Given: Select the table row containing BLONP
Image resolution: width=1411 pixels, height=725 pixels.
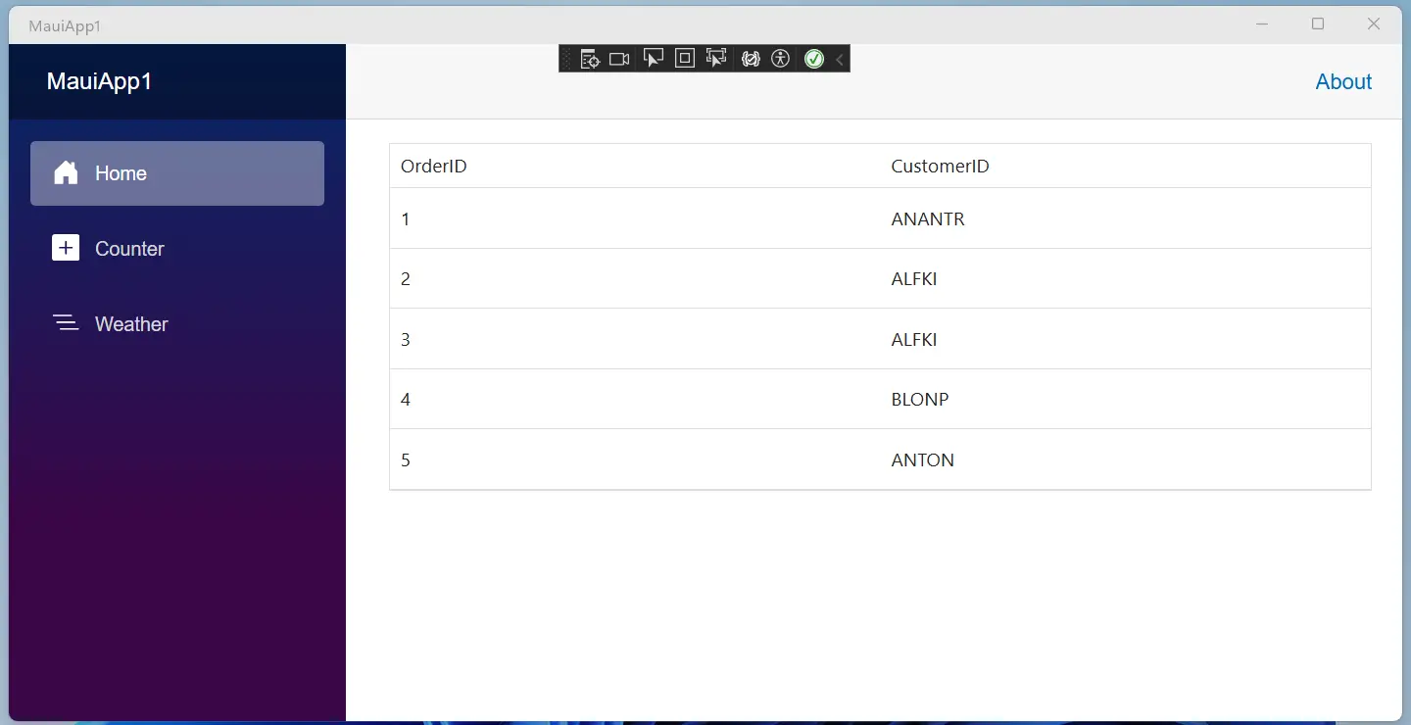Looking at the screenshot, I should pos(880,399).
